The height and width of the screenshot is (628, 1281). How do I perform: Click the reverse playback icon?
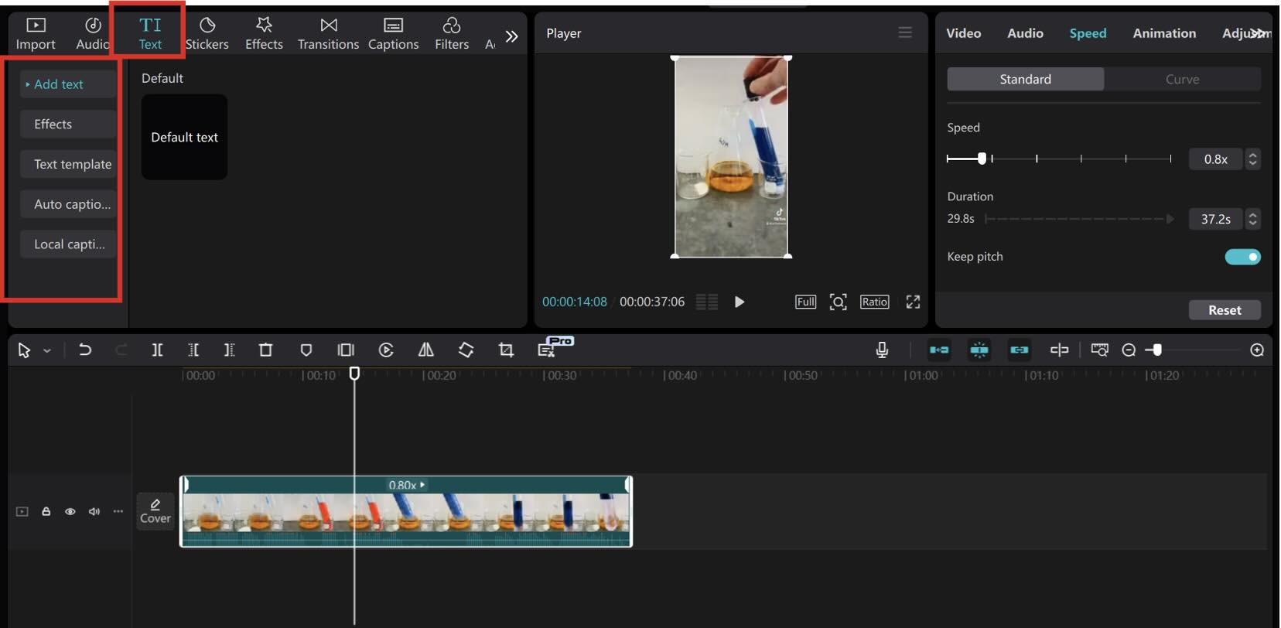[x=386, y=350]
